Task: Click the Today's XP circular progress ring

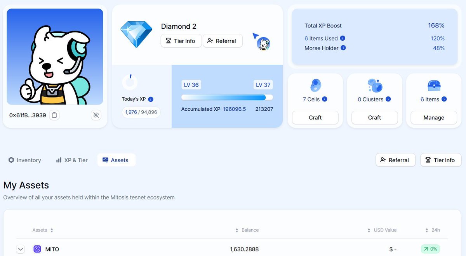Action: coord(130,82)
